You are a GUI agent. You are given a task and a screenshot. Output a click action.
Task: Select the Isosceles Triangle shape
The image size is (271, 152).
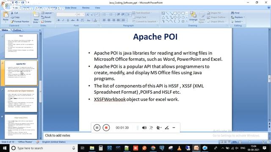(163, 17)
